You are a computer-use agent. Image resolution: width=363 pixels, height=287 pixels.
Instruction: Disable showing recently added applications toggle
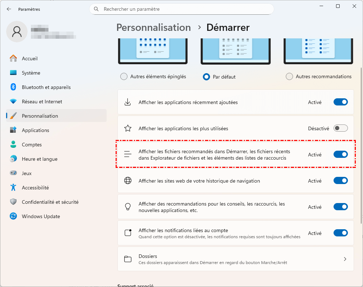pyautogui.click(x=340, y=102)
